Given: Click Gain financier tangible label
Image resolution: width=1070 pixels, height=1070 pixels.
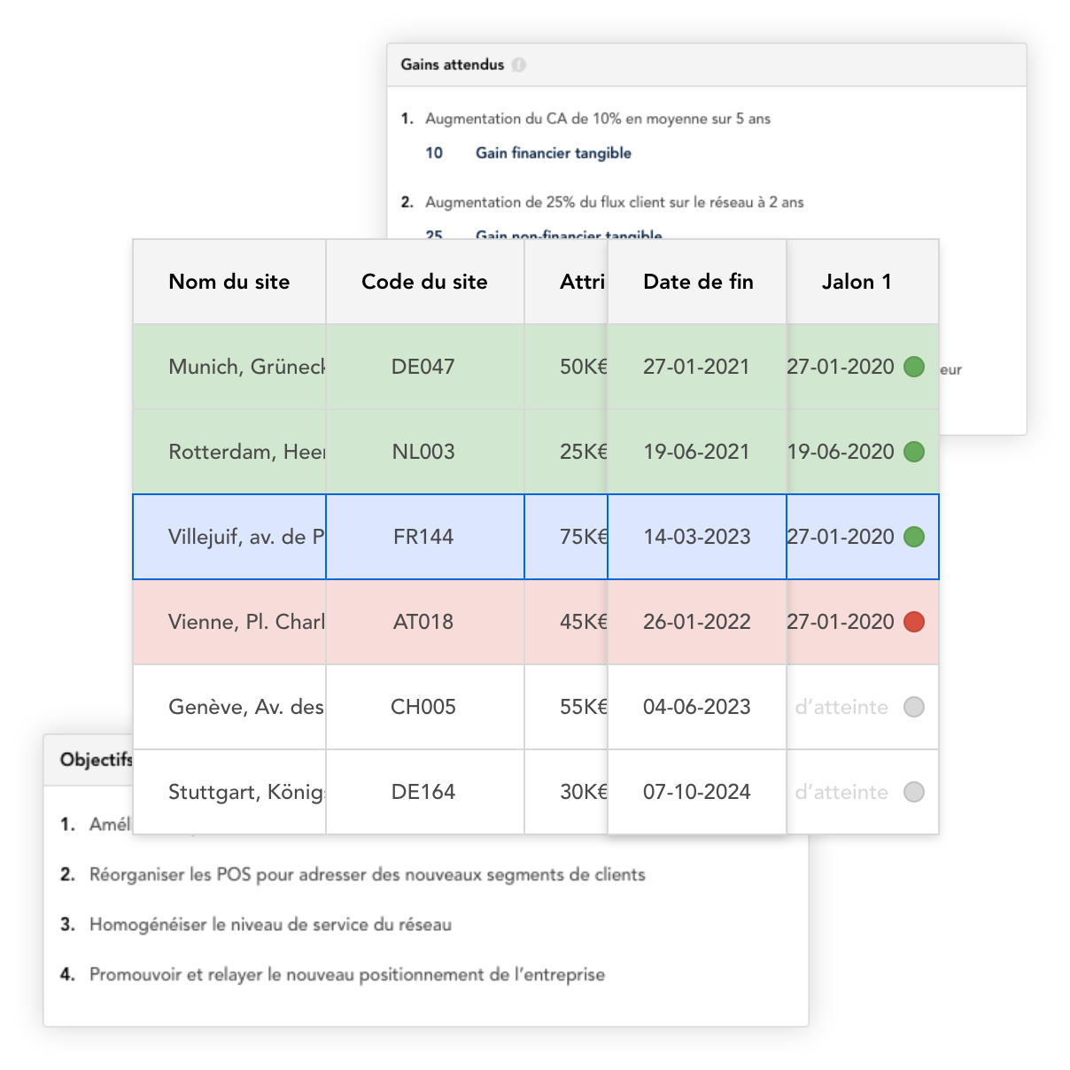Looking at the screenshot, I should click(553, 152).
